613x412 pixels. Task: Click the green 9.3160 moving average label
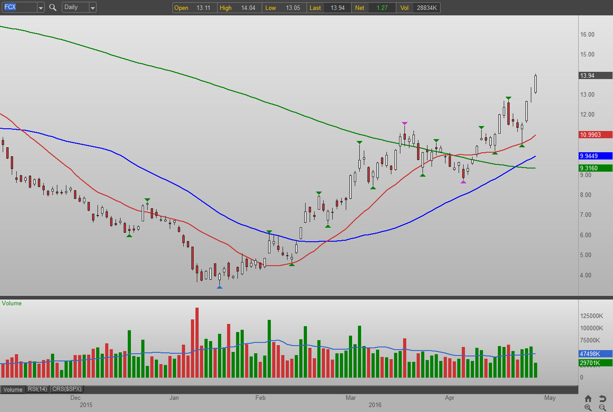[x=595, y=168]
